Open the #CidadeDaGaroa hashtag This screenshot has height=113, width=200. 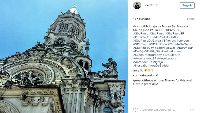tap(180, 44)
